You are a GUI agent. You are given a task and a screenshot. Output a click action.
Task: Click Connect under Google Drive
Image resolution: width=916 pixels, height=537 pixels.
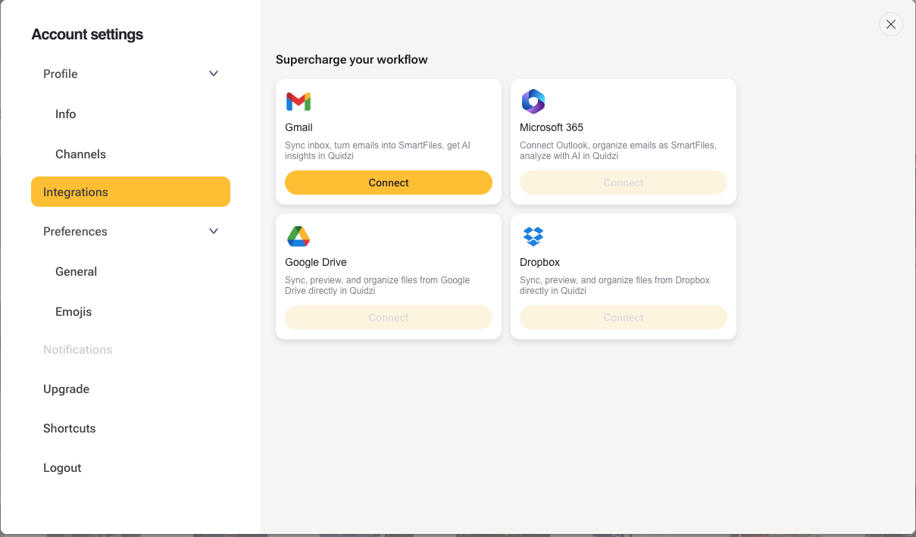(389, 317)
